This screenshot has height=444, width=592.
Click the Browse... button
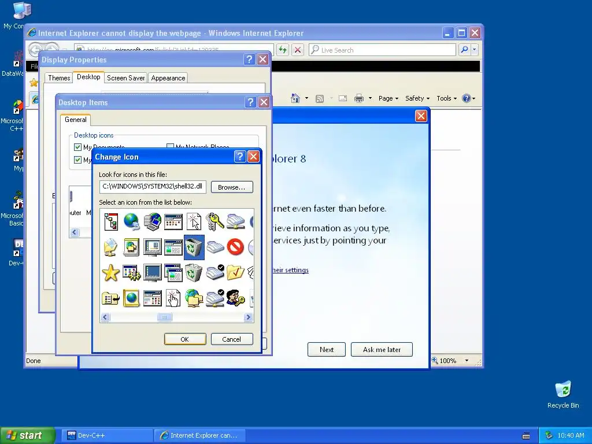(231, 187)
